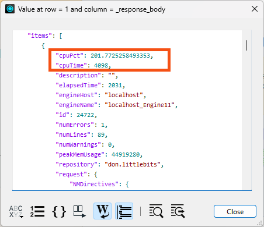Viewport: 264px width, 227px height.
Task: Click the "localhost_Engine11" value
Action: click(140, 105)
